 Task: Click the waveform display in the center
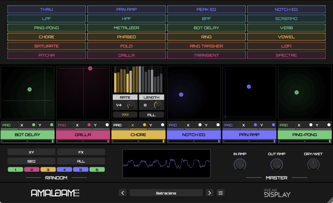pyautogui.click(x=166, y=163)
